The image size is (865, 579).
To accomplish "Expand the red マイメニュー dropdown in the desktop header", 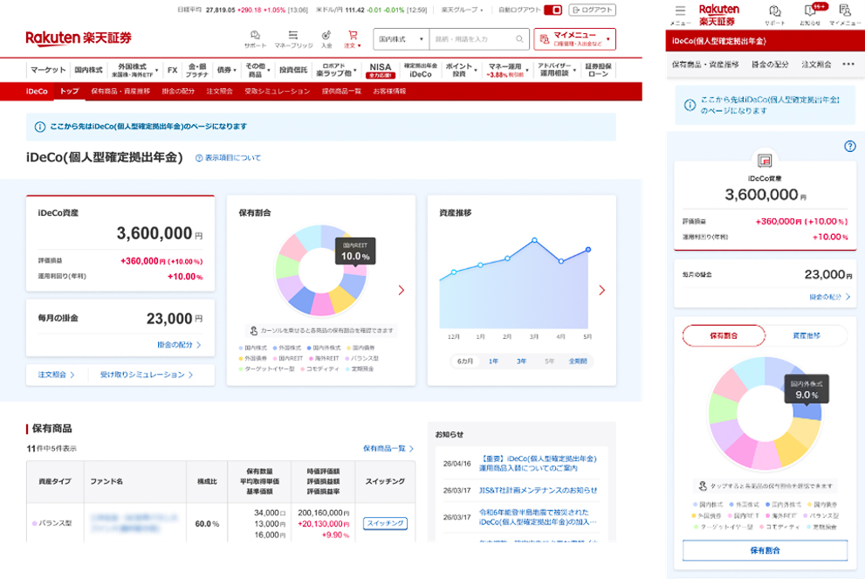I will click(575, 39).
